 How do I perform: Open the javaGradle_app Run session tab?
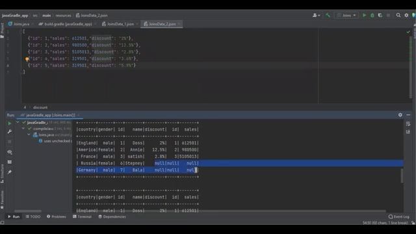tap(50, 115)
